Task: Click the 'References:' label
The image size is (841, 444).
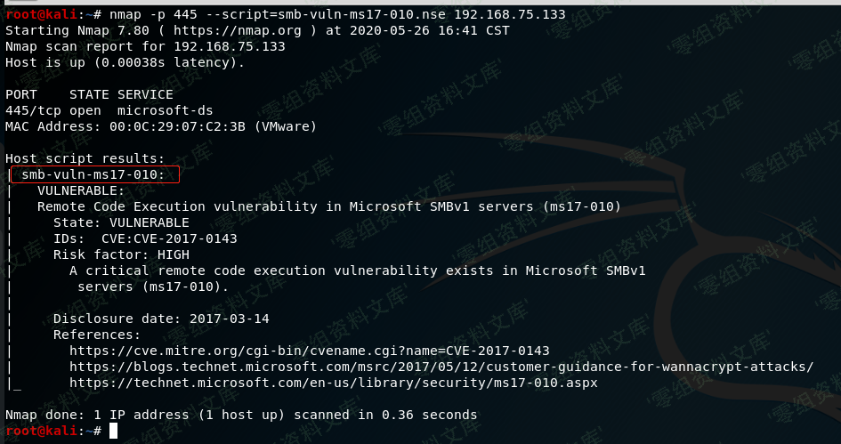Action: [x=97, y=335]
